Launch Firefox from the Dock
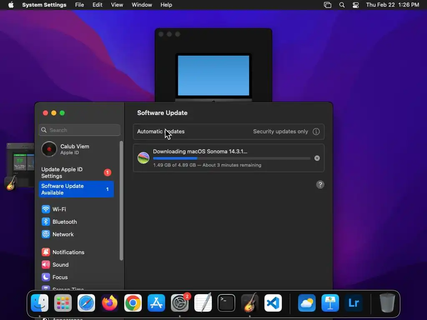This screenshot has height=320, width=427. click(x=110, y=303)
